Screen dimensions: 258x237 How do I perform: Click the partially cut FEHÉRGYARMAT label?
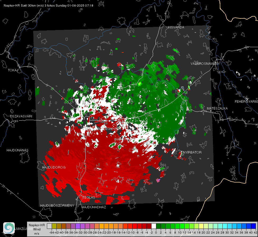(246, 102)
